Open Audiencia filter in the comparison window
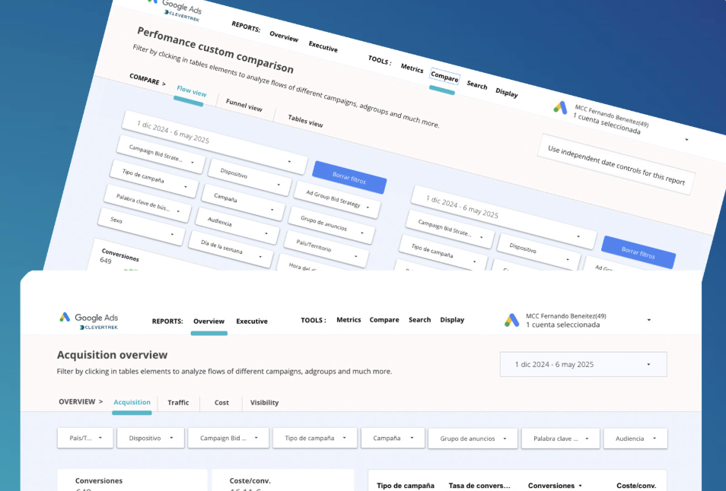The height and width of the screenshot is (491, 726). click(x=237, y=226)
